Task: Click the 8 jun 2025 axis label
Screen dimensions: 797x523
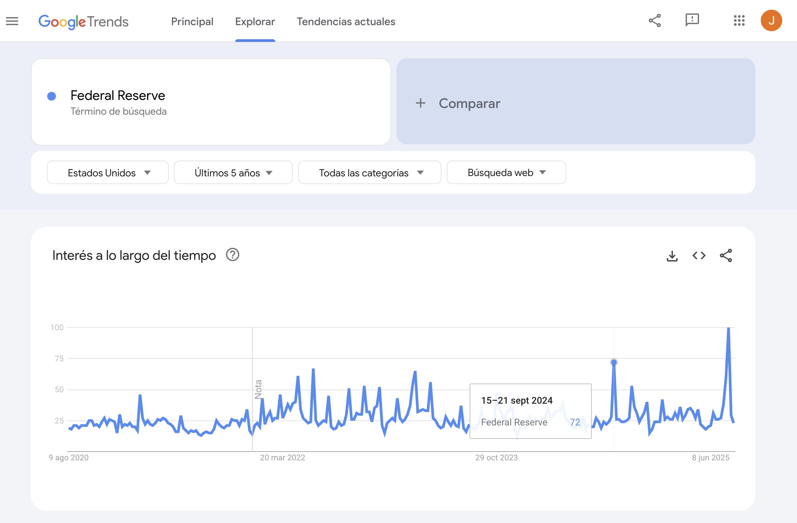Action: [710, 458]
